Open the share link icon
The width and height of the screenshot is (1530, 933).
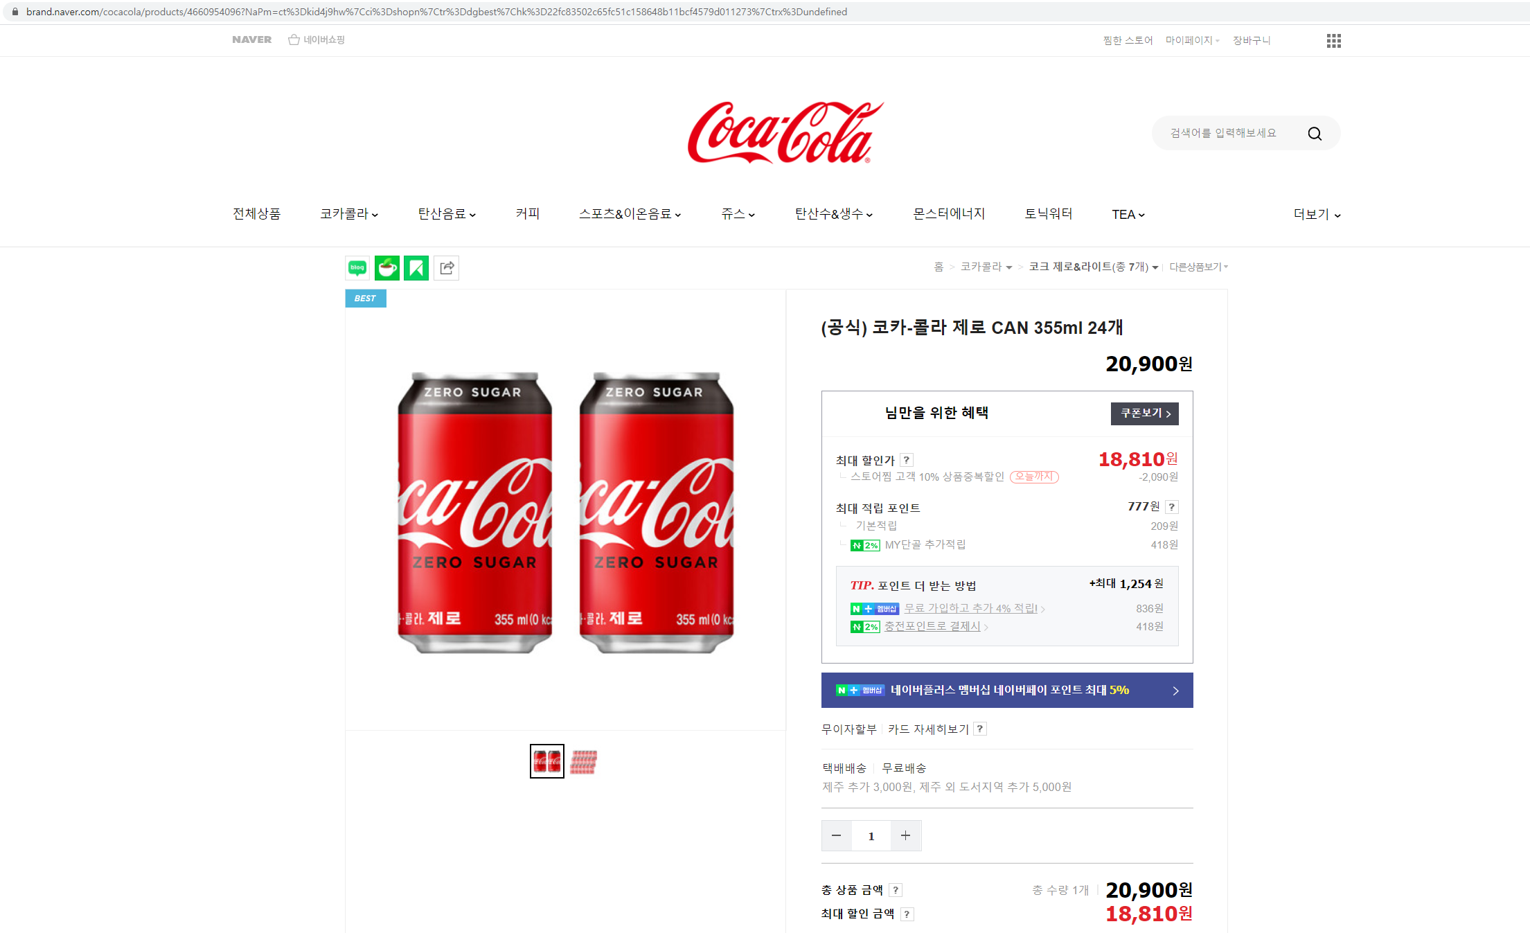(447, 268)
